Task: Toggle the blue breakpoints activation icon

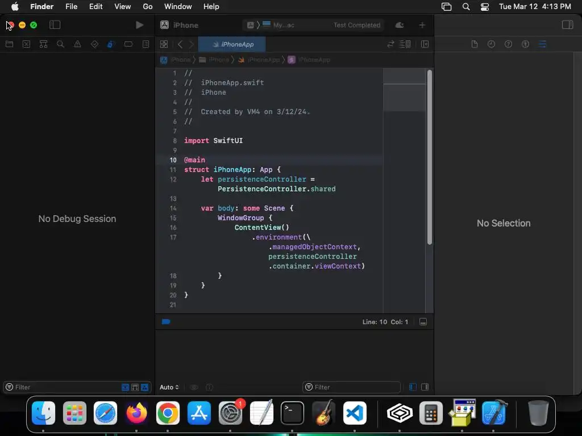Action: coord(166,321)
